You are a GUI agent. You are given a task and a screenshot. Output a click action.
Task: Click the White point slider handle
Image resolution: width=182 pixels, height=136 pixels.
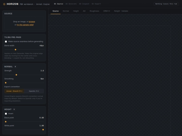43,130
